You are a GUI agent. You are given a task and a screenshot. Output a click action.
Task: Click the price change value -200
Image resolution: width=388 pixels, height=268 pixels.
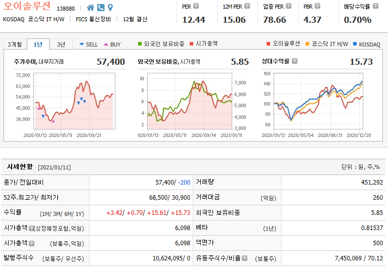[184, 183]
